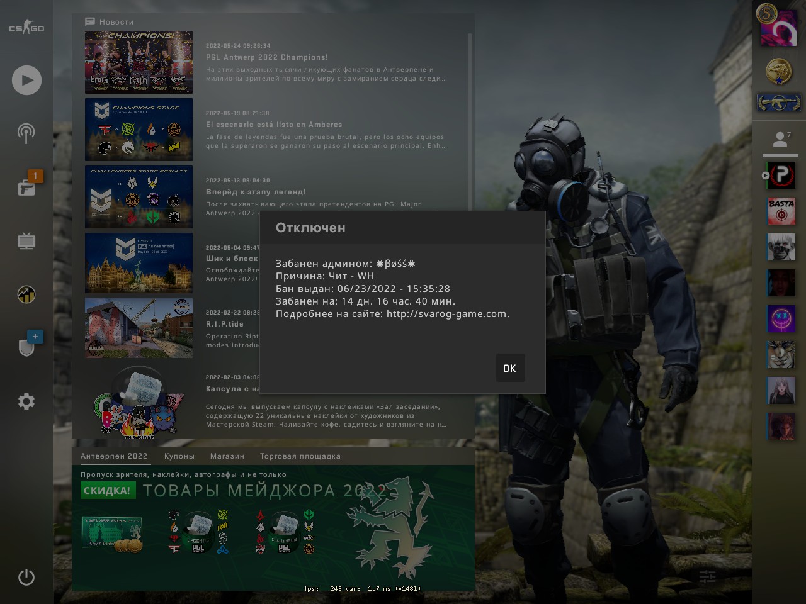
Task: Open headline PGL Antwerp 2022 Champions!
Action: pos(267,57)
